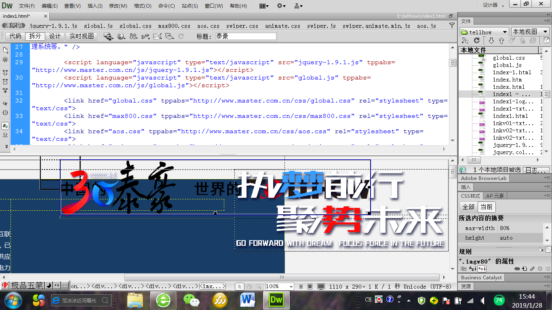This screenshot has width=552, height=310.
Task: Show 全部 all CSS rules
Action: tap(468, 207)
